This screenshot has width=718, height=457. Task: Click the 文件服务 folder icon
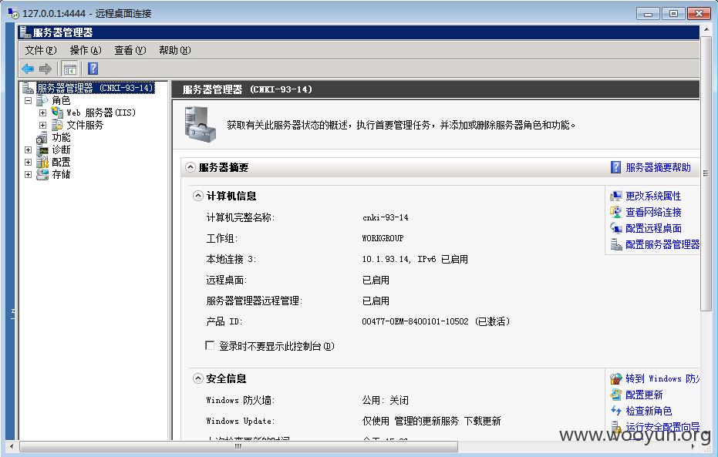(x=57, y=125)
